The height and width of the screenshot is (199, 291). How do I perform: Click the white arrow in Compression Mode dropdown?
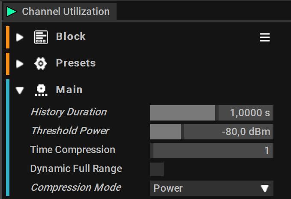265,188
